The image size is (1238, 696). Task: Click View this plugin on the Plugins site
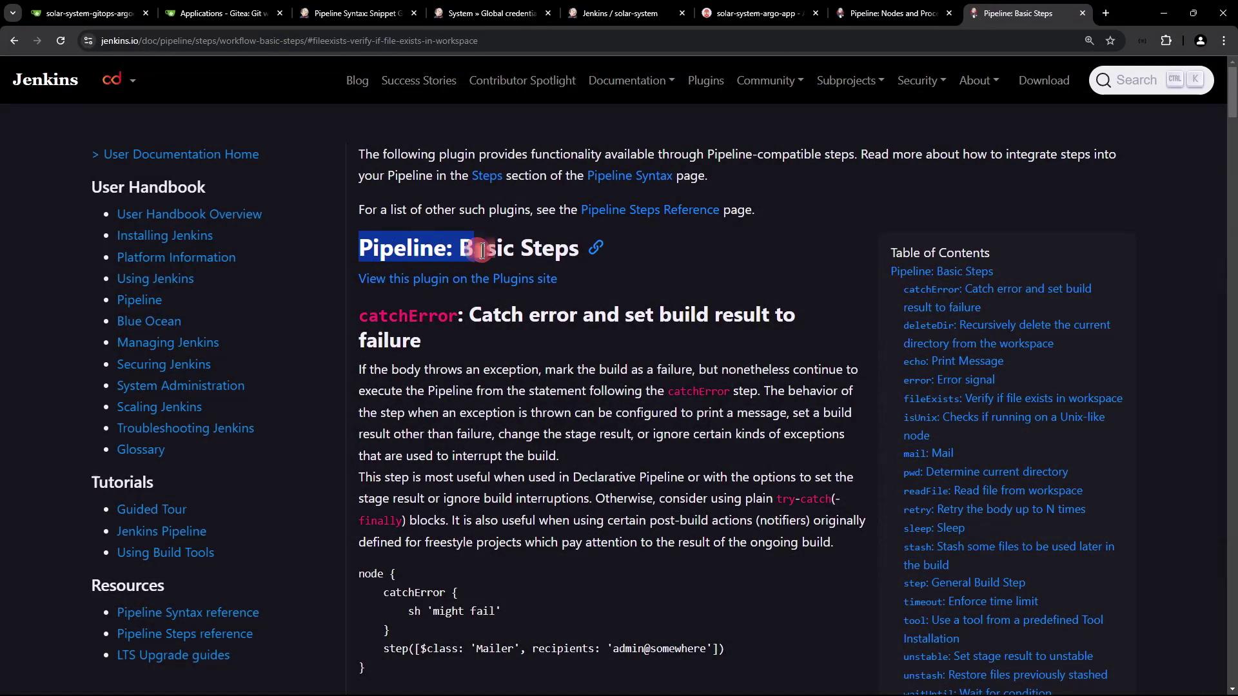tap(458, 278)
